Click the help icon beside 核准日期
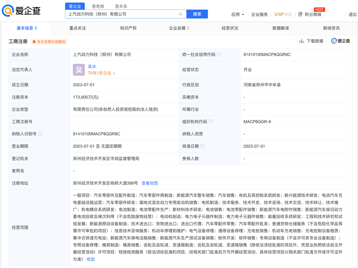Image resolution: width=358 pixels, height=268 pixels. coord(202,146)
